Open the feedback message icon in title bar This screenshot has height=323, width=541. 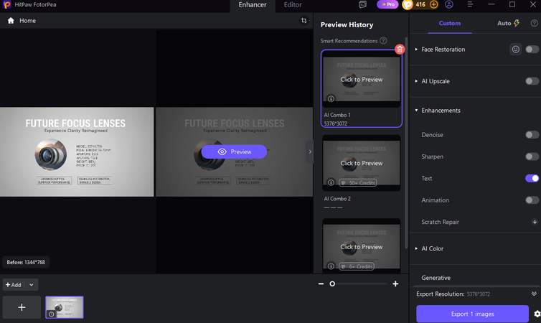pos(362,4)
